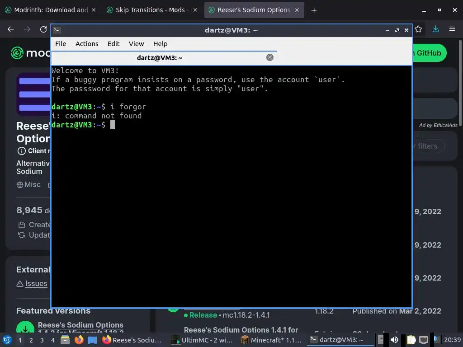The image size is (463, 347).
Task: Open the Help menu in terminal
Action: [x=161, y=44]
